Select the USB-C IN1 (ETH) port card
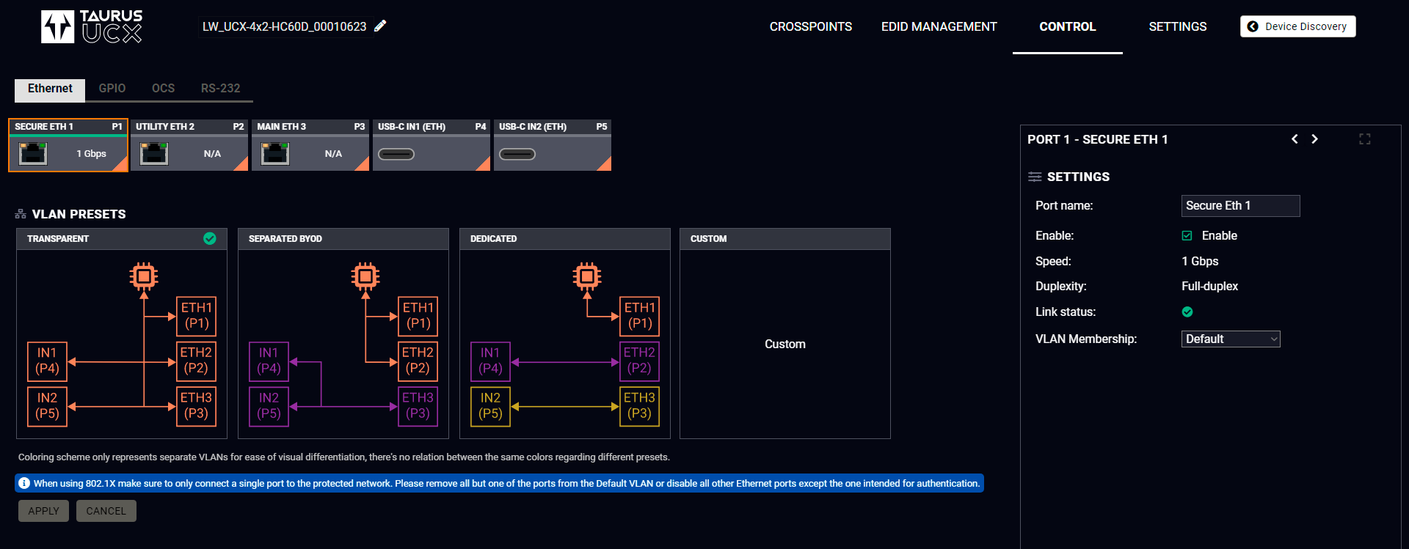The height and width of the screenshot is (549, 1409). click(x=432, y=145)
